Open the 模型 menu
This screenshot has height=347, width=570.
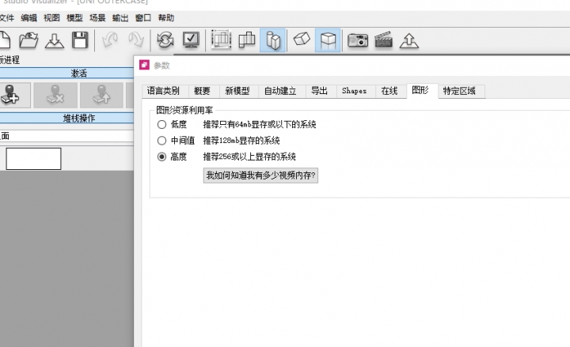[x=74, y=17]
